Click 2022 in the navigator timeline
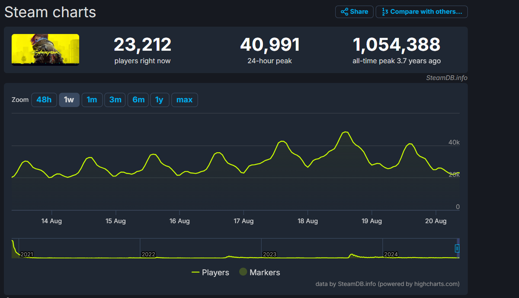This screenshot has width=519, height=298. 148,254
